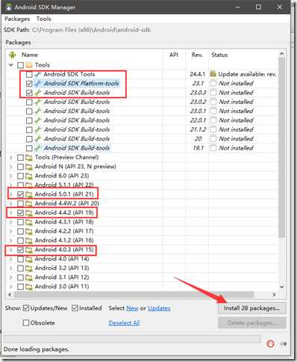297x362 pixels.
Task: Expand Tools (Preview Channel) group
Action: click(11, 158)
